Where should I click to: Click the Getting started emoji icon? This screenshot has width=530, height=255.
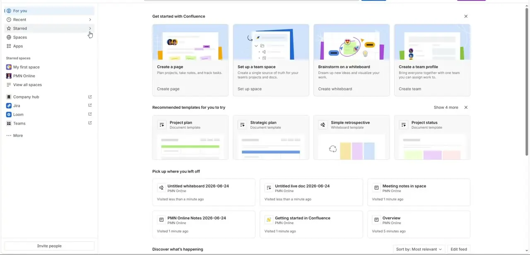(x=269, y=220)
